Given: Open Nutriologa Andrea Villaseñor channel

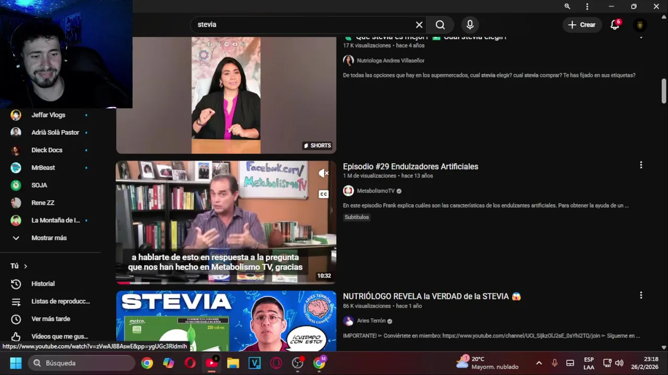Looking at the screenshot, I should coord(390,60).
